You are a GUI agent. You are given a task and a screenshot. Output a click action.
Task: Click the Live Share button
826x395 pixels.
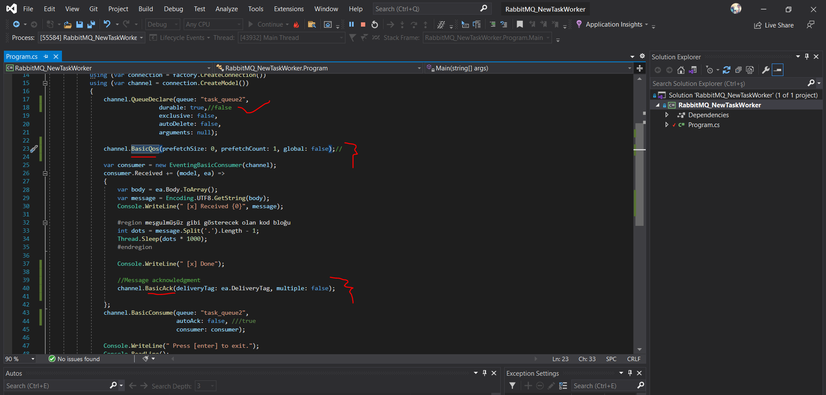[x=774, y=25]
